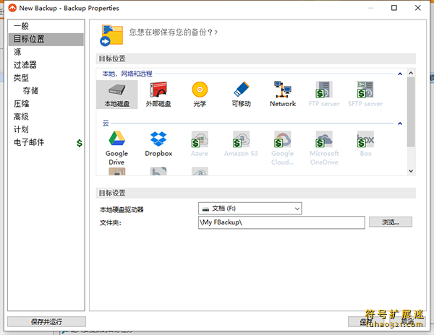Click the green dollar icon beside 电子邮件

tap(80, 143)
